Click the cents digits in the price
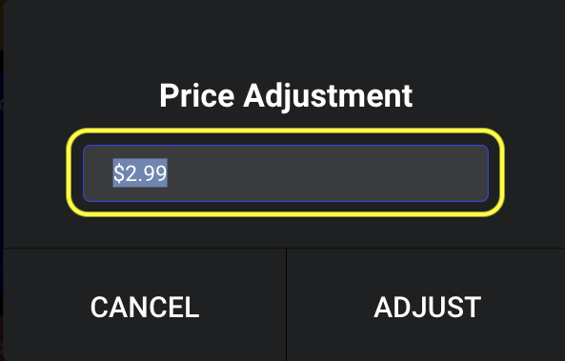 pyautogui.click(x=155, y=173)
